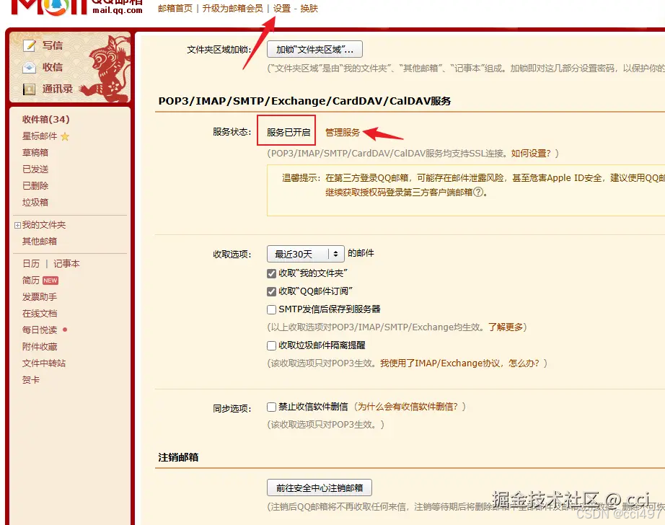This screenshot has height=525, width=665.
Task: Open 垃圾箱 folder
Action: point(35,202)
